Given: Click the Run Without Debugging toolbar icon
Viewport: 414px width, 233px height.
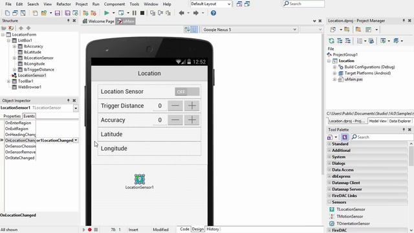Looking at the screenshot, I should click(121, 13).
